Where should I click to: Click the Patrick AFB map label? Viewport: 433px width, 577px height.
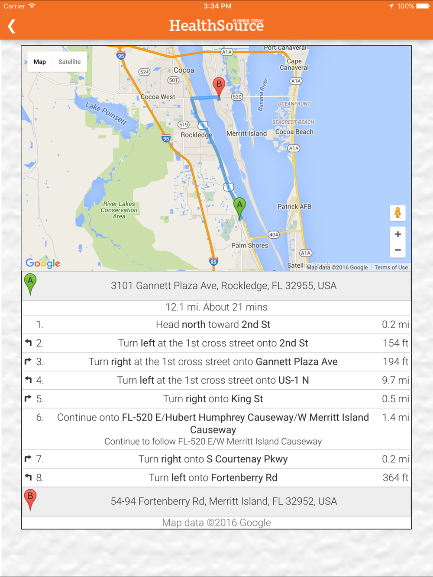coord(294,207)
